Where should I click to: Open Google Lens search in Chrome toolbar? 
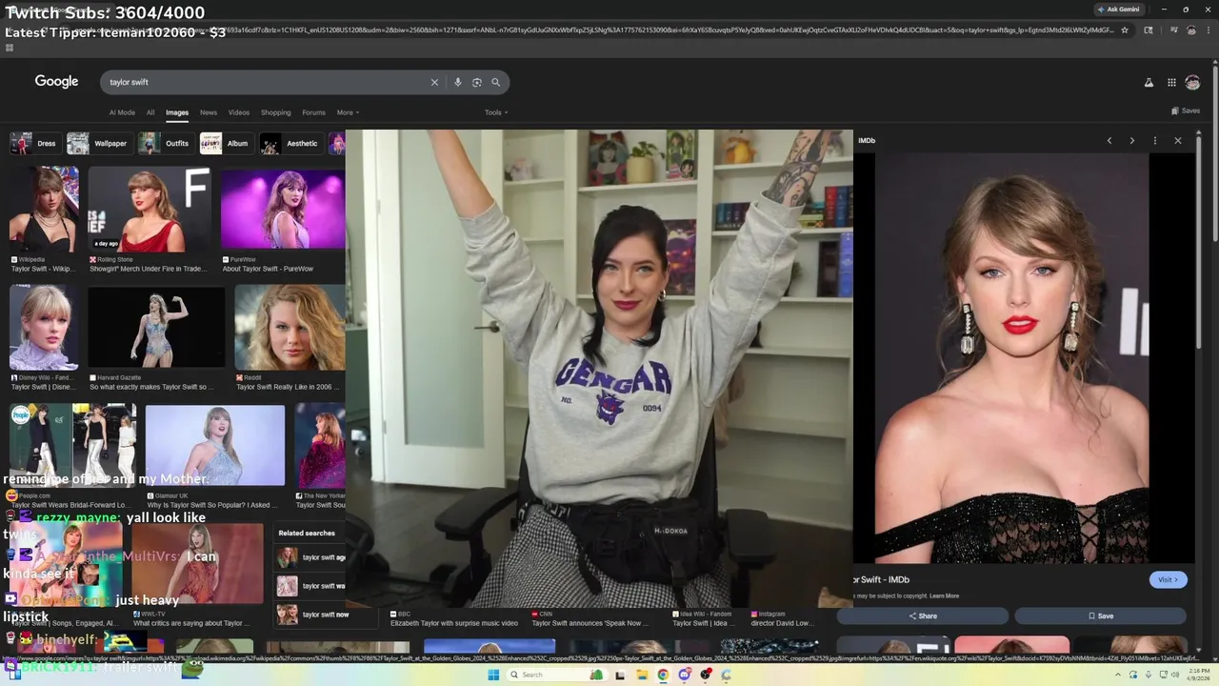point(1149,30)
